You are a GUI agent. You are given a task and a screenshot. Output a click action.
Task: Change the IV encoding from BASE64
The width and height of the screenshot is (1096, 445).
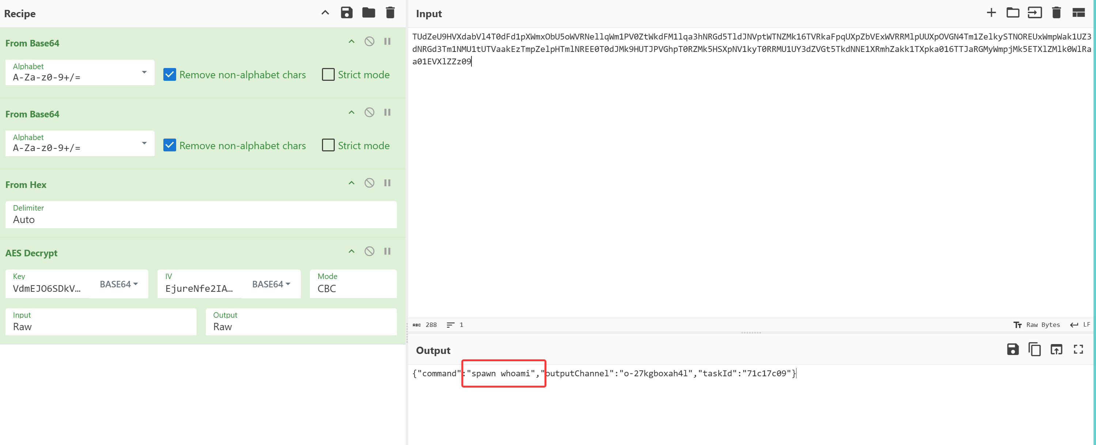[271, 284]
